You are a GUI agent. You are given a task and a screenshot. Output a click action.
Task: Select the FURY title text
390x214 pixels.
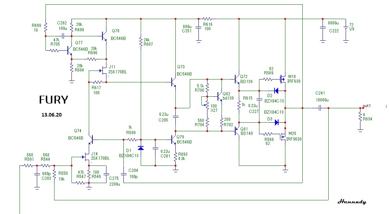(x=53, y=100)
